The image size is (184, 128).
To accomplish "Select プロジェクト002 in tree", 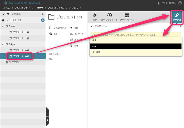I will click(23, 56).
